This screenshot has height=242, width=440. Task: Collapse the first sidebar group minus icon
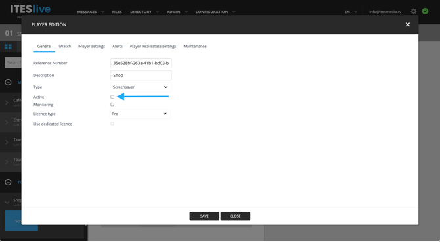pyautogui.click(x=8, y=82)
